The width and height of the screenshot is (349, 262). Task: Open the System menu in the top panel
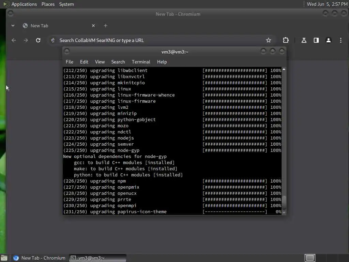66,4
